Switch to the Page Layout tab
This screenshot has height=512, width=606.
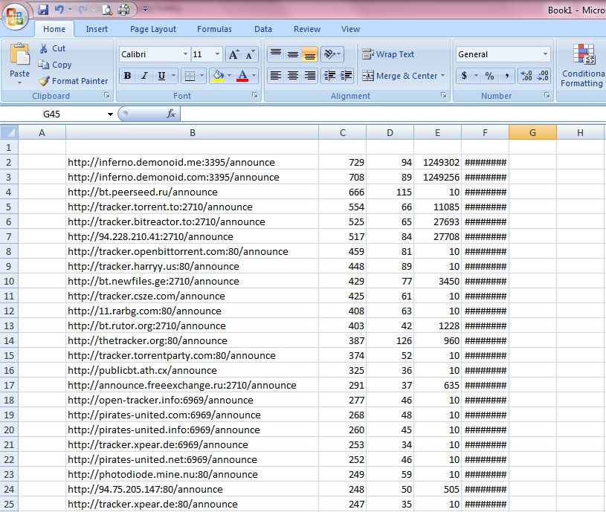(x=153, y=29)
